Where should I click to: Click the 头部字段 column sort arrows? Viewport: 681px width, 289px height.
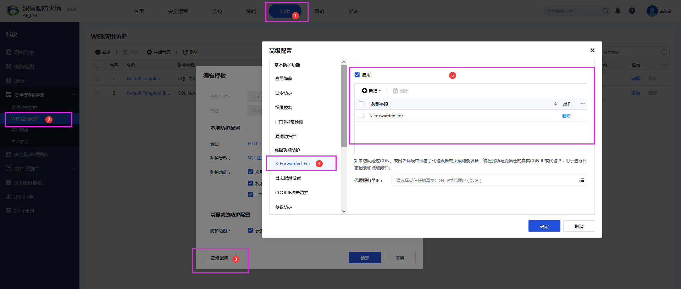pyautogui.click(x=555, y=104)
